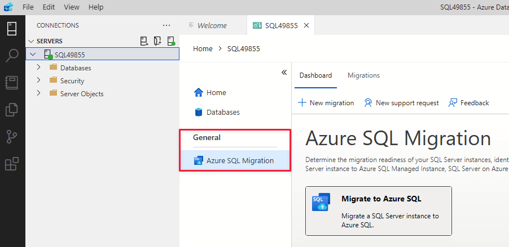Image resolution: width=509 pixels, height=247 pixels.
Task: Click the Feedback person icon
Action: click(x=453, y=103)
